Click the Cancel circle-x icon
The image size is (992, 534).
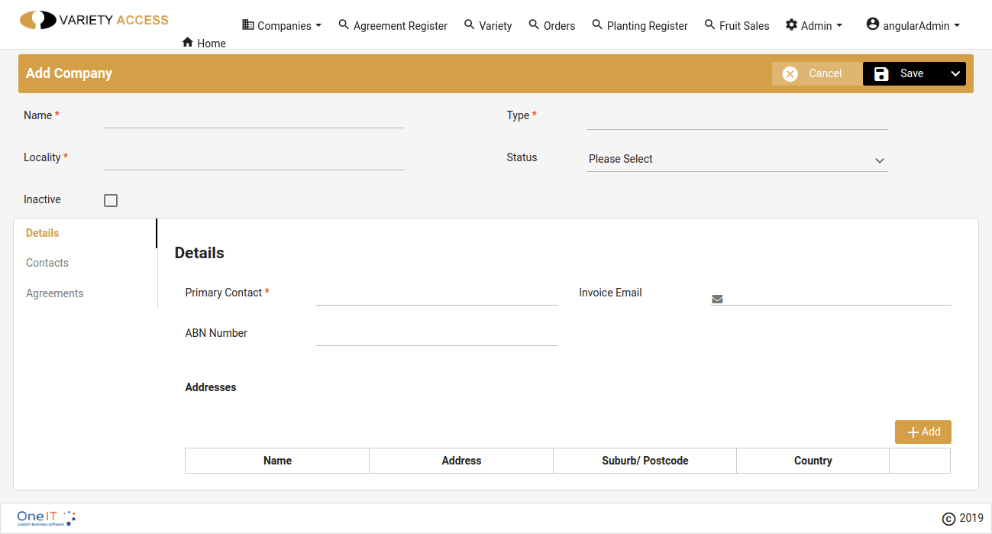(x=790, y=73)
